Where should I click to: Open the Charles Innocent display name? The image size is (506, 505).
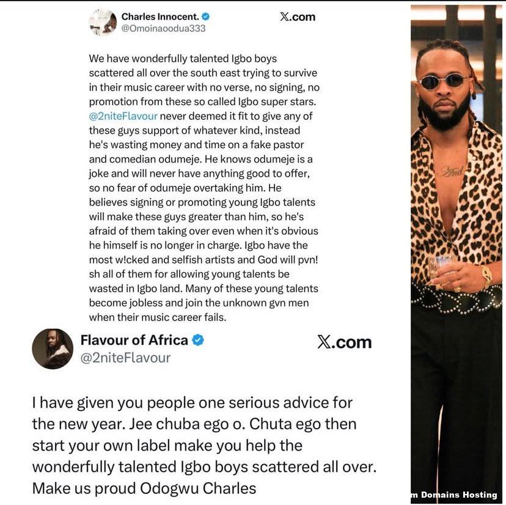coord(161,17)
